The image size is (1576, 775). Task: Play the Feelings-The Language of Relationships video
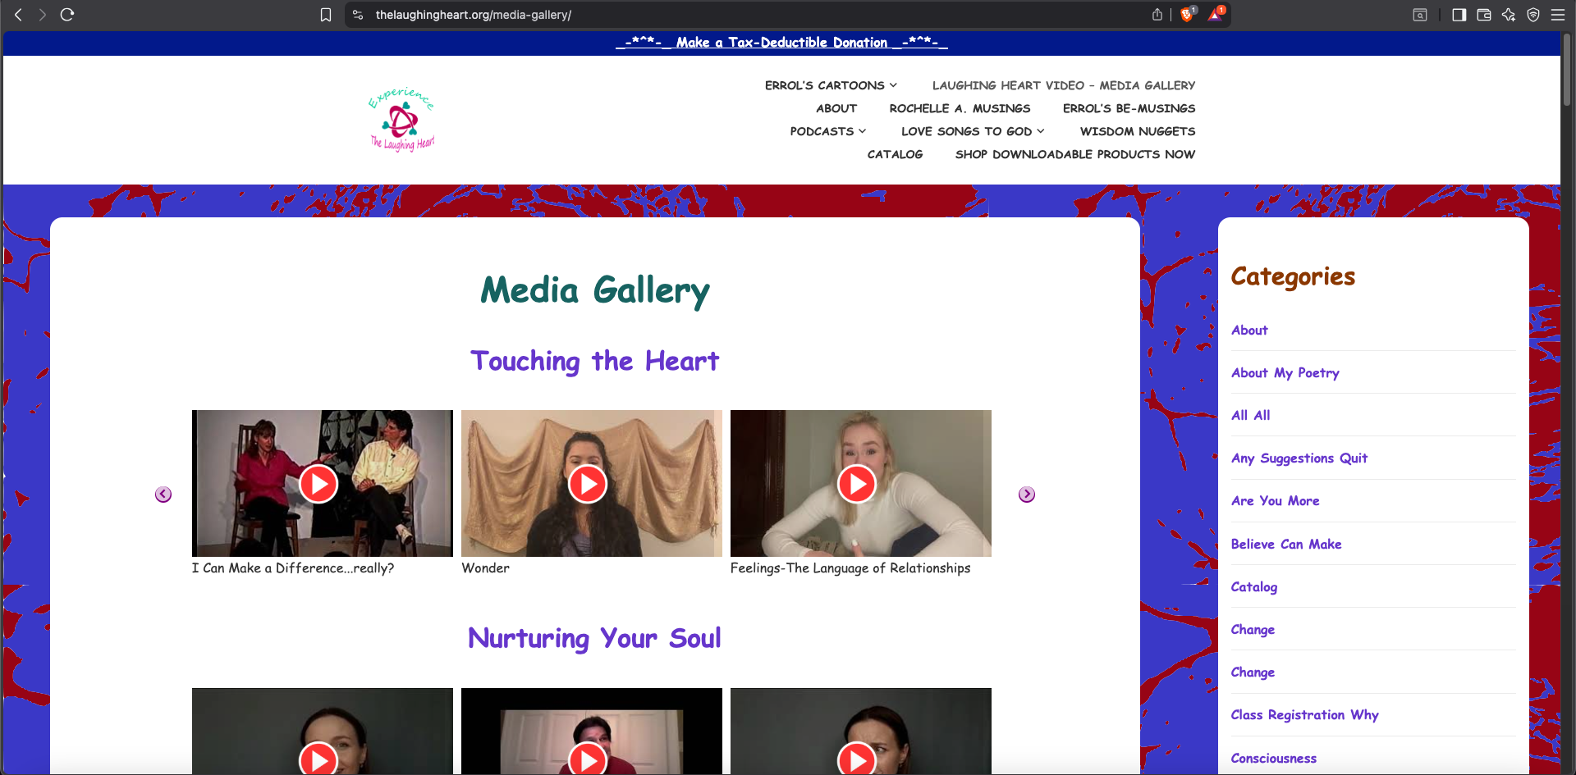[x=859, y=483]
